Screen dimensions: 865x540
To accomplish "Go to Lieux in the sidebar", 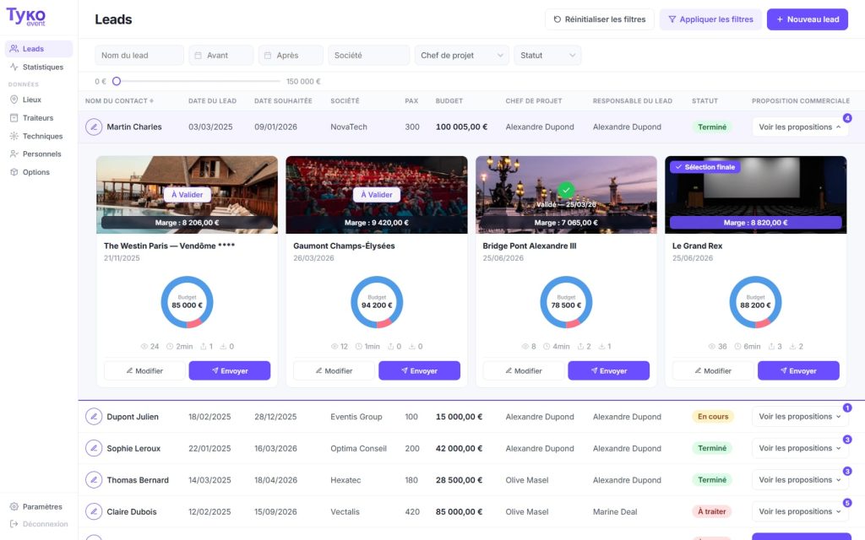I will 39,100.
